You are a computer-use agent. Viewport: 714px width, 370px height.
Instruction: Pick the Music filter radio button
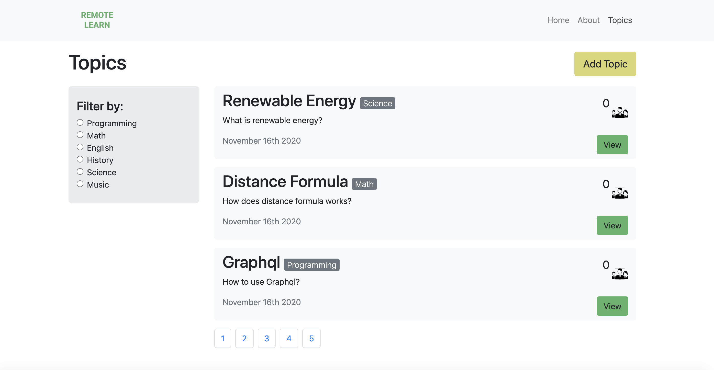click(x=80, y=184)
